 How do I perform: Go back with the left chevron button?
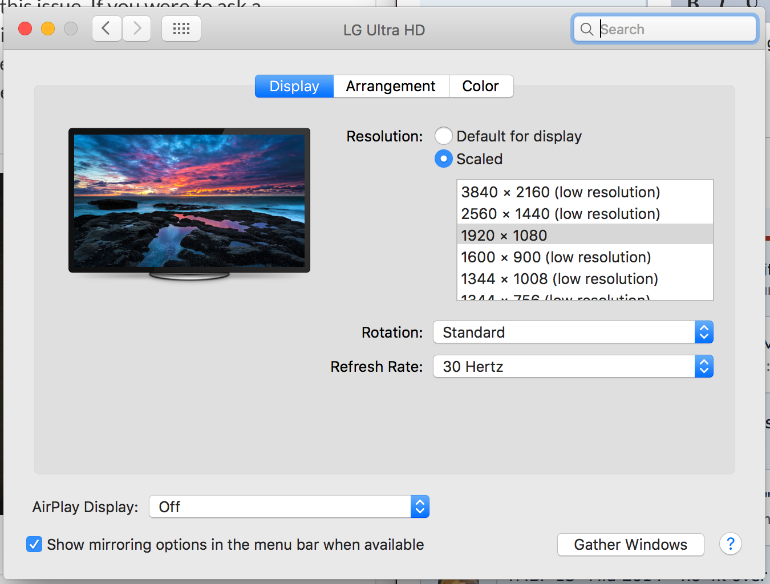[107, 29]
